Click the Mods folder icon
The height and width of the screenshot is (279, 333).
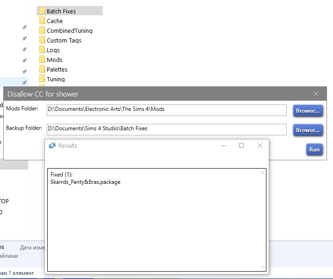(x=42, y=60)
